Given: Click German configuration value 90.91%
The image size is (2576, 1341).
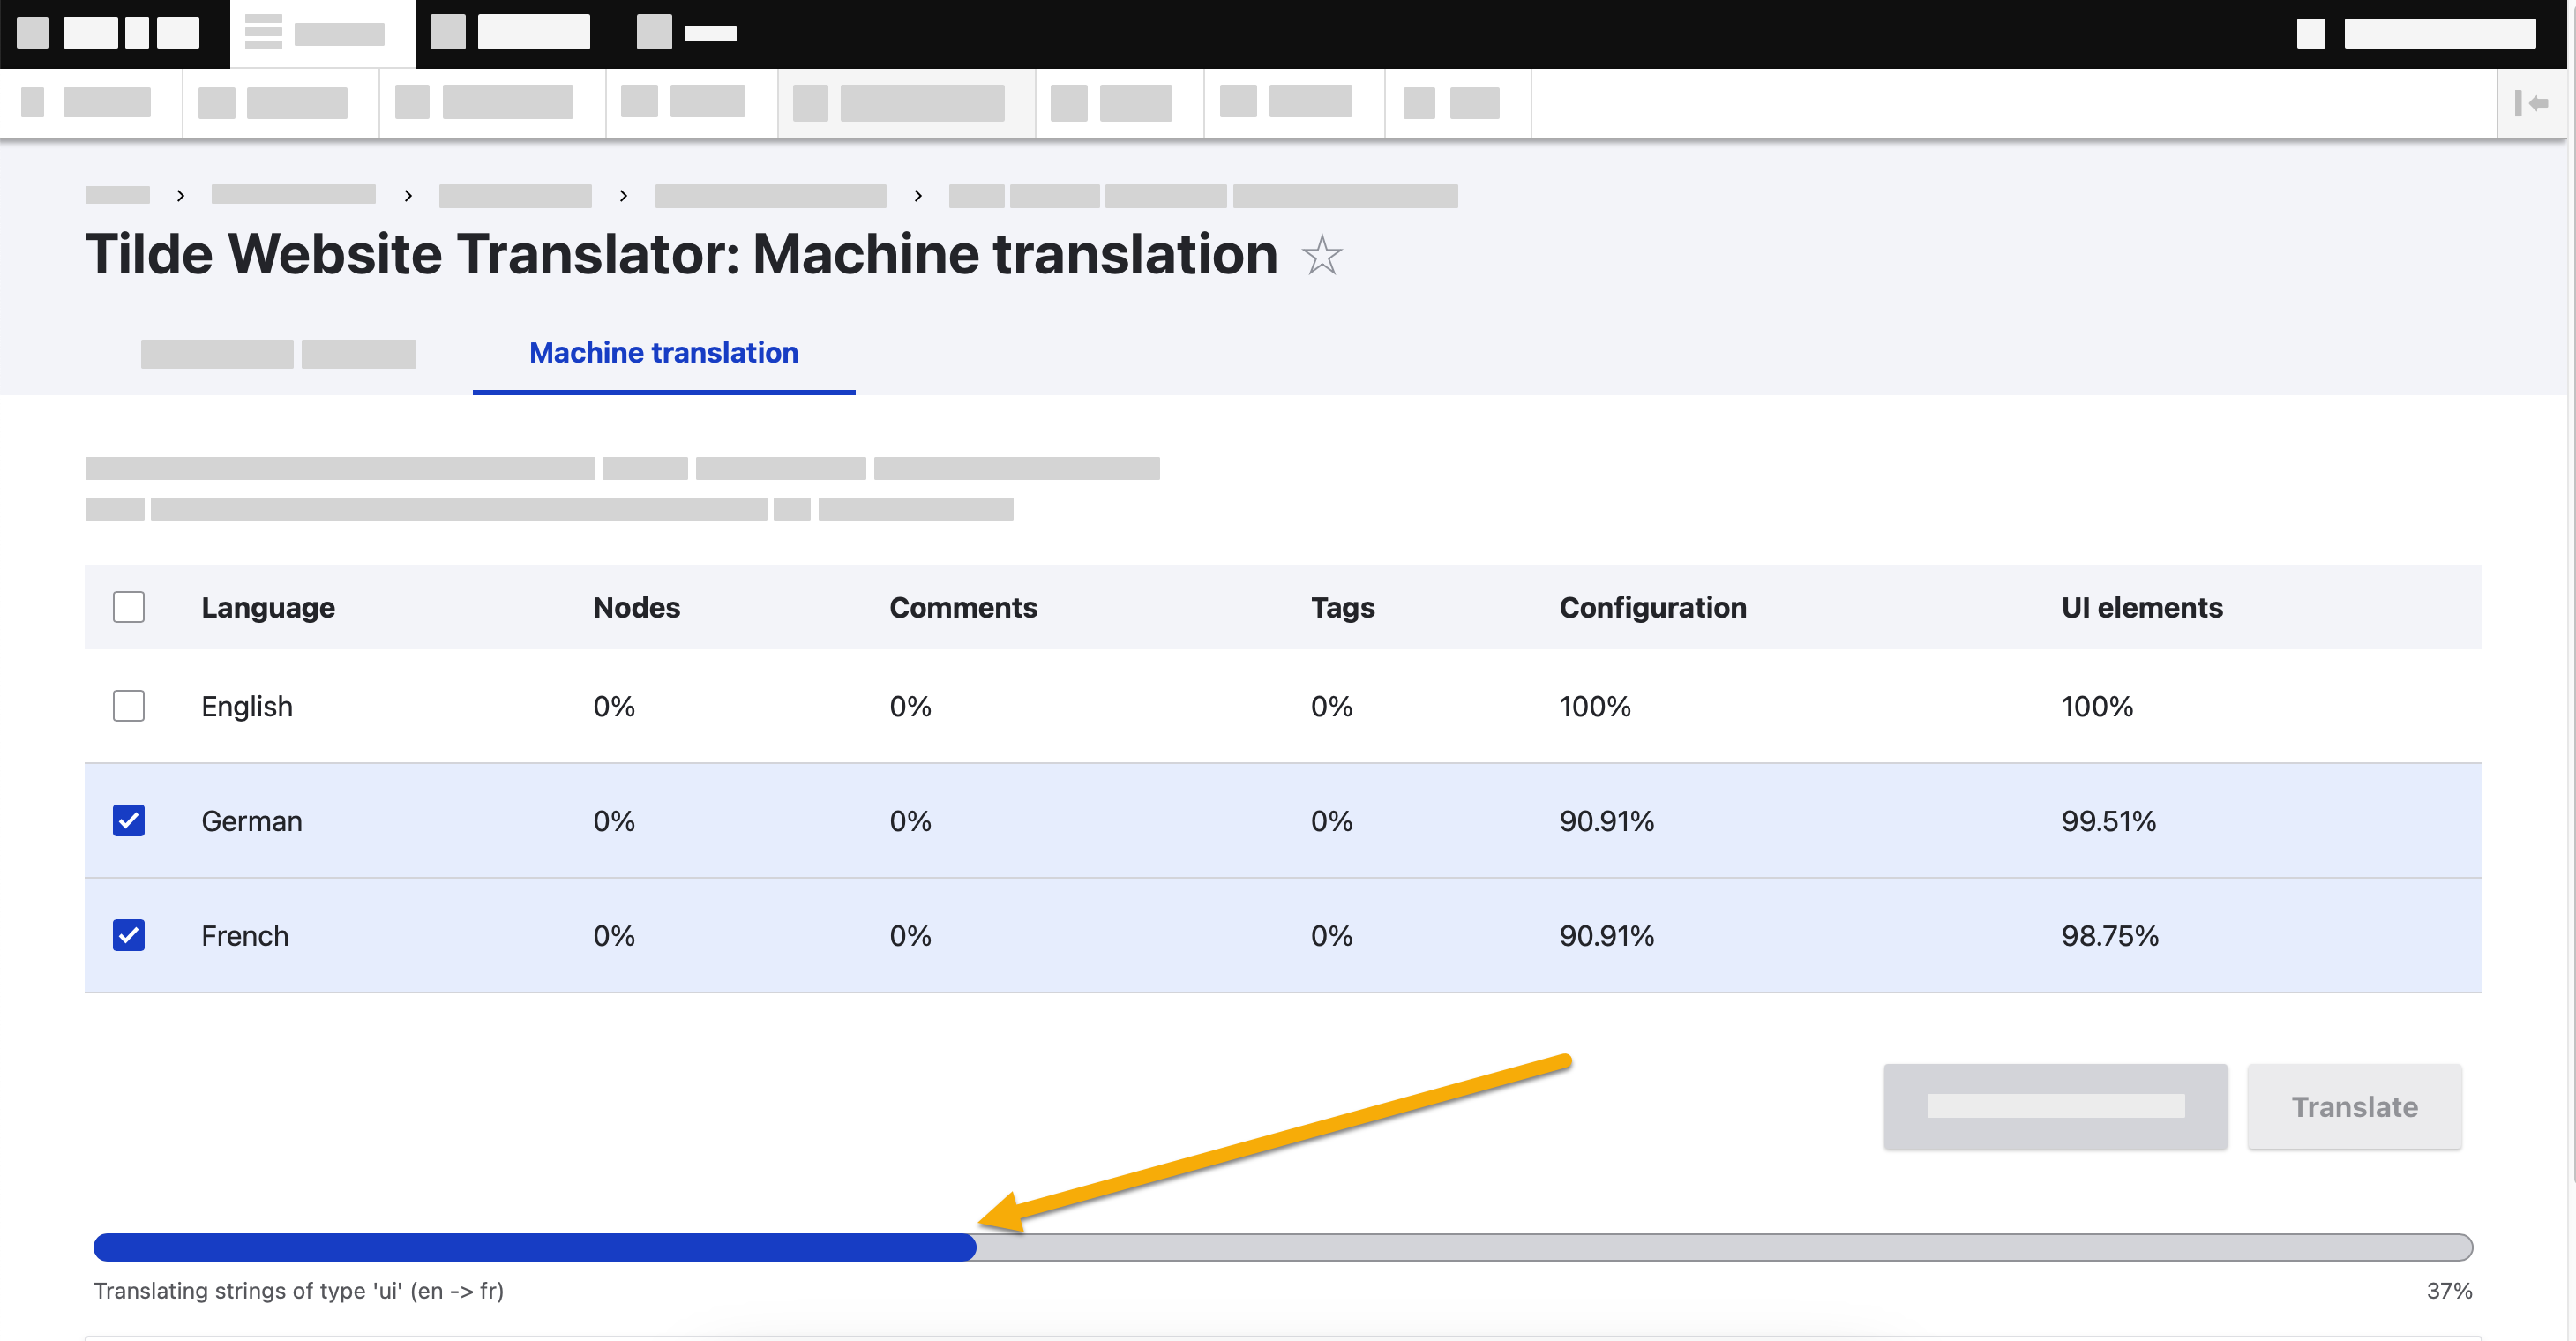Looking at the screenshot, I should pos(1606,821).
